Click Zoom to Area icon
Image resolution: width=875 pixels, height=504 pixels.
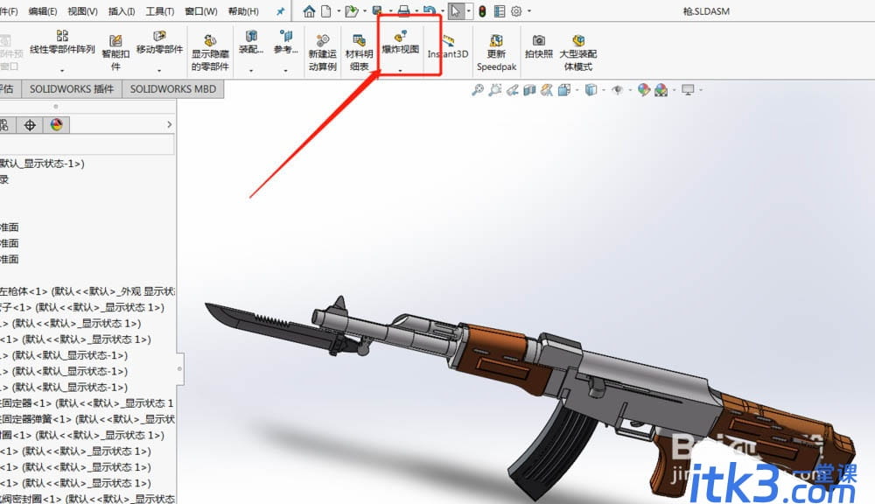[x=495, y=90]
